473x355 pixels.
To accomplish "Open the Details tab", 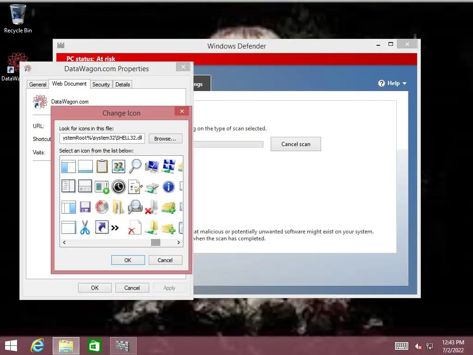I will pyautogui.click(x=122, y=85).
